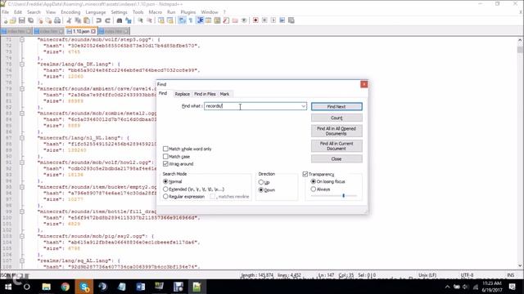Collapse fold marker at line 71
524x294 pixels.
(x=22, y=40)
